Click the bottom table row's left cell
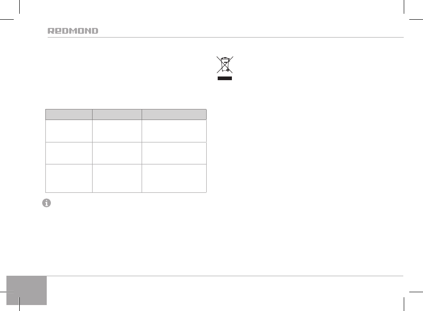423x311 pixels. pos(69,178)
